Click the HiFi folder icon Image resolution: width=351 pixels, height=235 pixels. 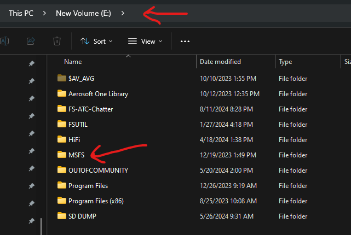pos(61,139)
